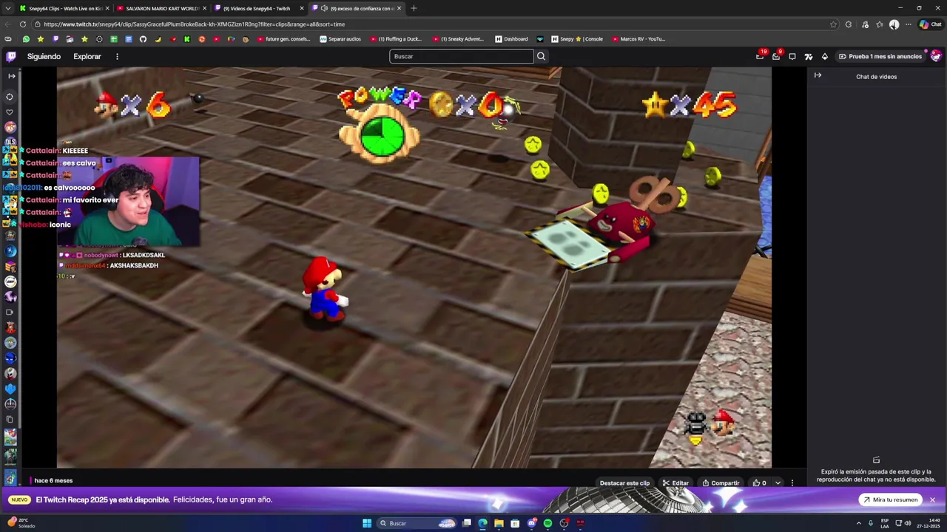The width and height of the screenshot is (947, 532).
Task: Switch to Videos de Snepy64 tab
Action: point(258,8)
